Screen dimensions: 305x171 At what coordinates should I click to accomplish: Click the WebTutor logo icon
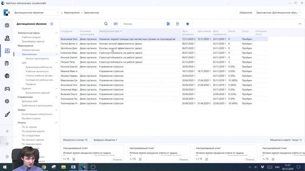7,12
